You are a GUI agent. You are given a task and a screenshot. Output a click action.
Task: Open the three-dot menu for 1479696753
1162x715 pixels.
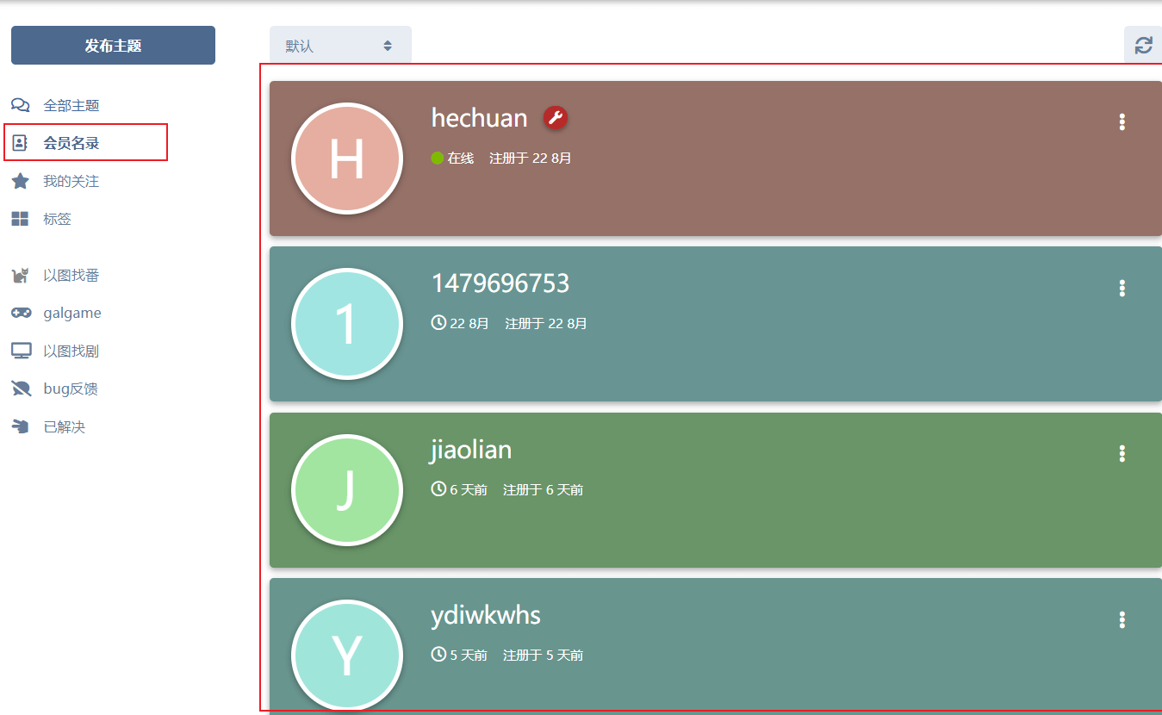coord(1122,289)
